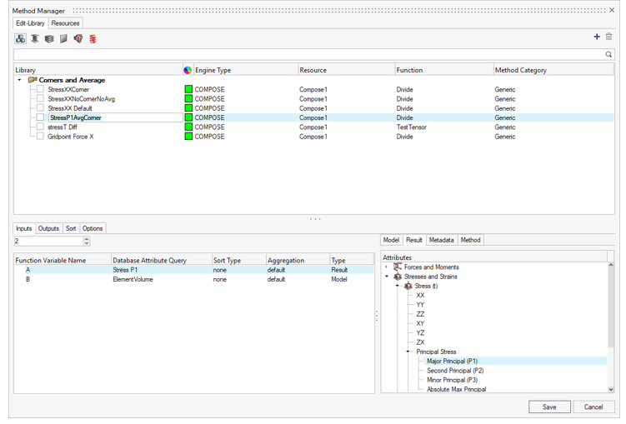The image size is (626, 424).
Task: Select Second Principal (P2) attribute
Action: coord(455,371)
